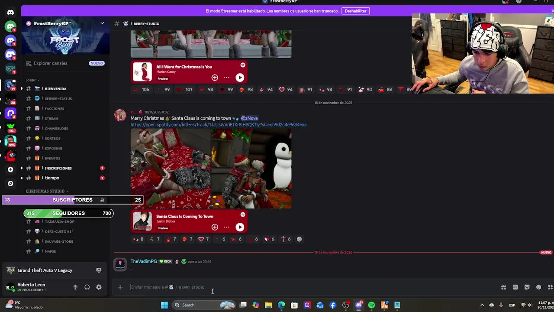Play Santa Claus Is Coming To Town preview
The image size is (554, 312).
(240, 227)
